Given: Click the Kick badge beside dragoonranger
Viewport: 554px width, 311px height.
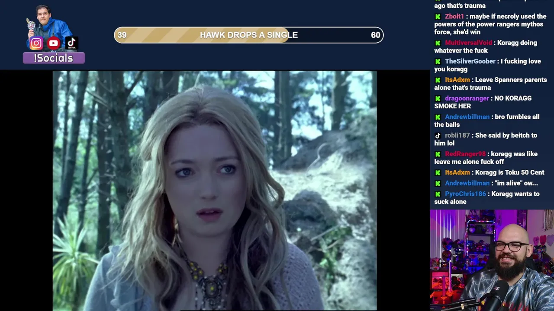Looking at the screenshot, I should (438, 99).
